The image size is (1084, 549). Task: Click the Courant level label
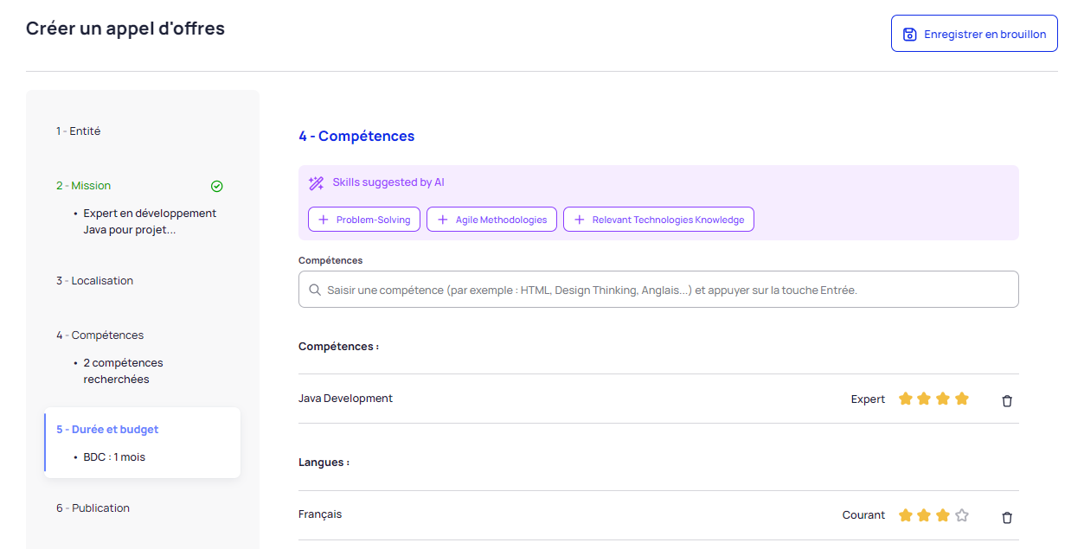coord(863,515)
